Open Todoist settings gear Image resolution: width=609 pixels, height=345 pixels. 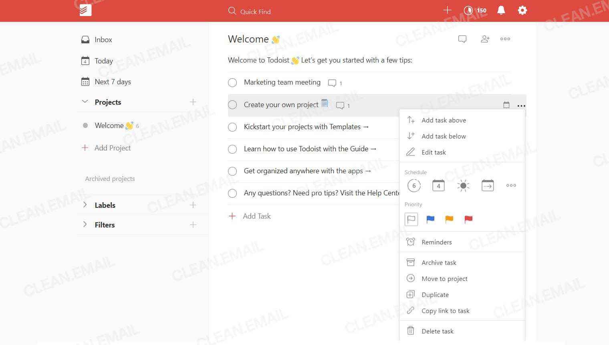pos(522,10)
